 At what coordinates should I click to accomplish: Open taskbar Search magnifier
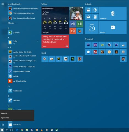click(7, 130)
